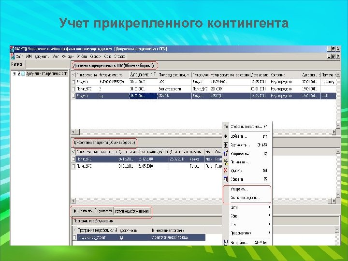Screen dimensions: 348x261
Task: Tick the checkbox of the highlighted Бюджет row
Action: point(73,96)
